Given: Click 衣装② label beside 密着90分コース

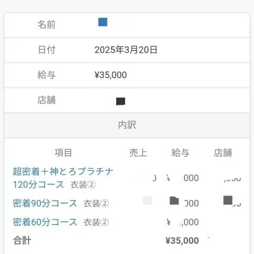Looking at the screenshot, I should click(96, 204).
